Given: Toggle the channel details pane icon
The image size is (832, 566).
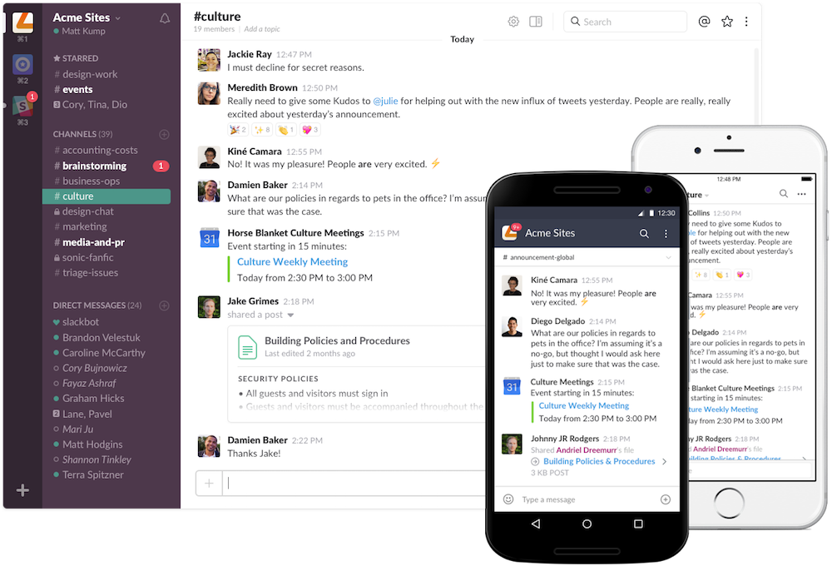Looking at the screenshot, I should [536, 22].
